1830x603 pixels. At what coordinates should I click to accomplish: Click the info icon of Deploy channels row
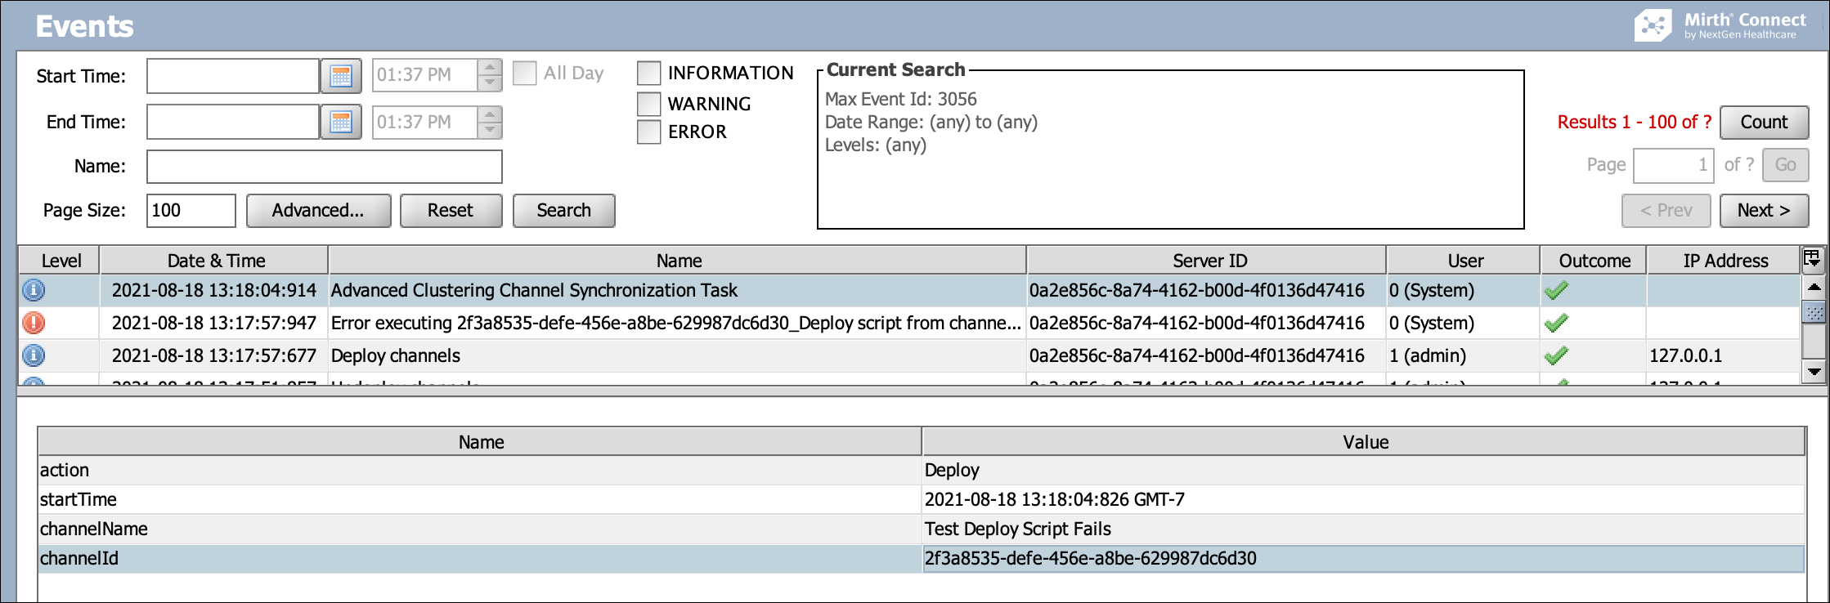pyautogui.click(x=34, y=355)
